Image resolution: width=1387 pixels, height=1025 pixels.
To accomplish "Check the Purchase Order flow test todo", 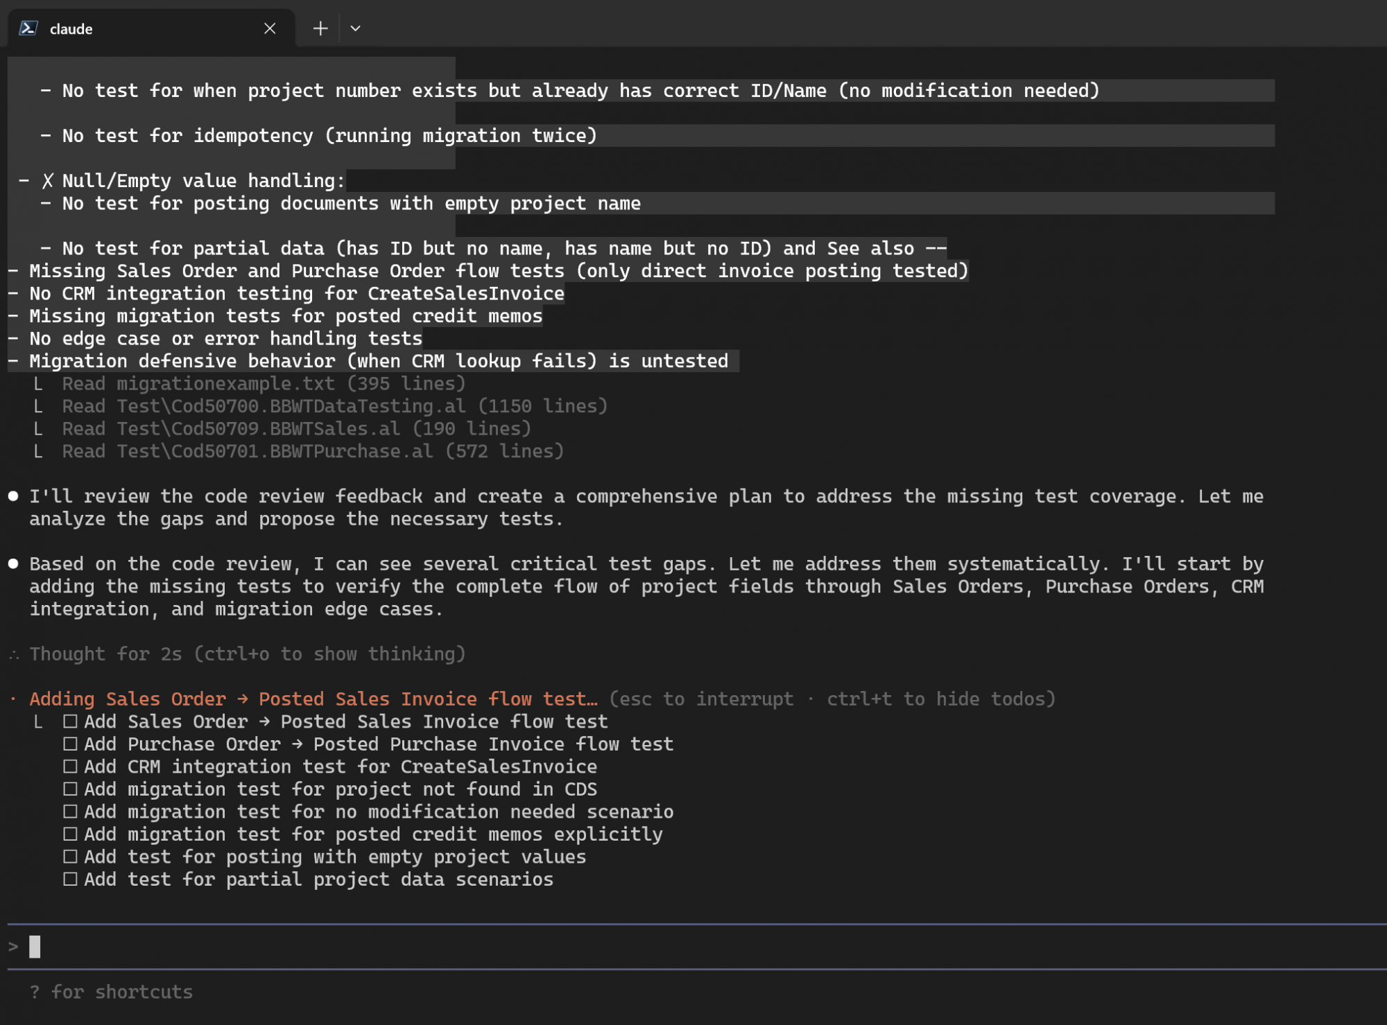I will (70, 744).
